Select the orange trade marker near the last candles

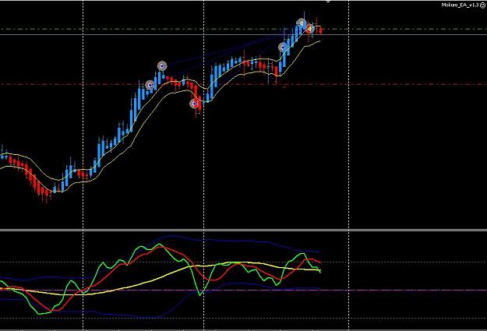pos(310,29)
